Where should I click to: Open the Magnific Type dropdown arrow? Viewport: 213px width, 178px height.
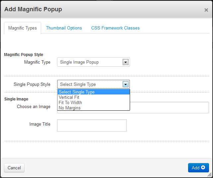125,62
